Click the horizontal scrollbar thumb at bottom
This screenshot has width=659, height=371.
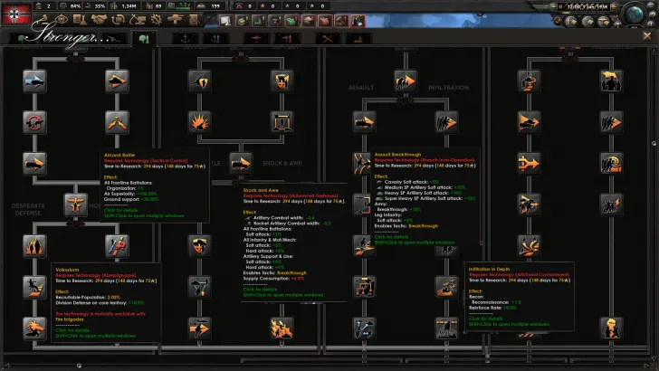coord(79,366)
